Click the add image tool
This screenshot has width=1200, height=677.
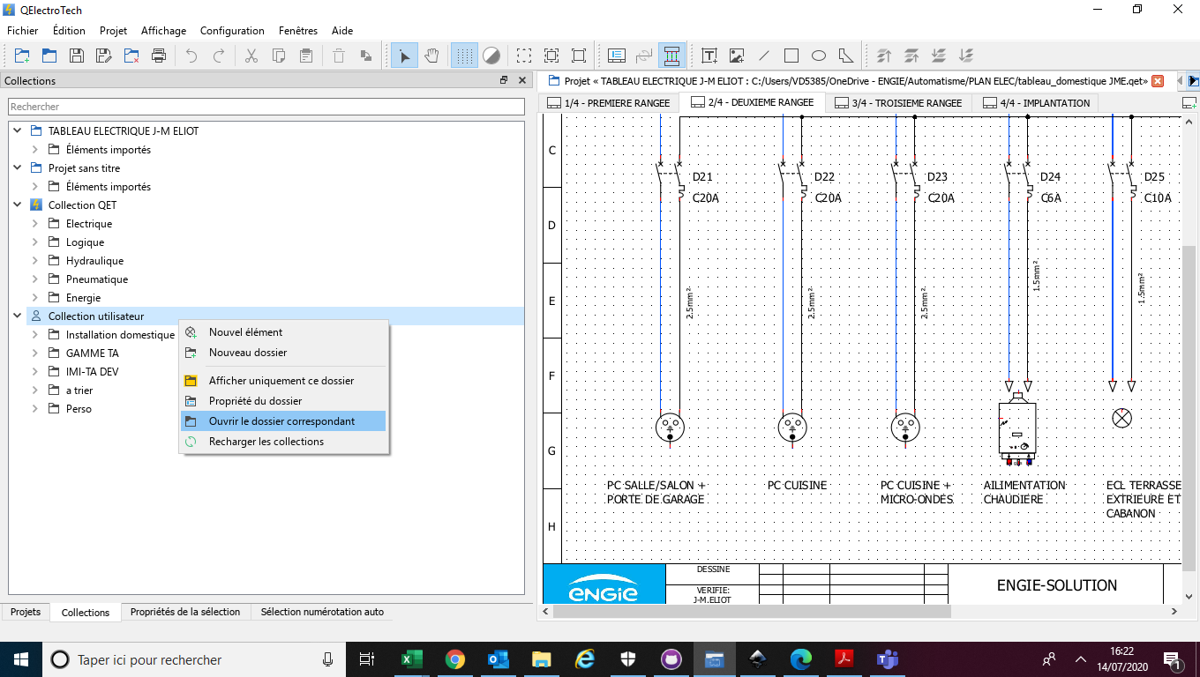click(x=736, y=56)
